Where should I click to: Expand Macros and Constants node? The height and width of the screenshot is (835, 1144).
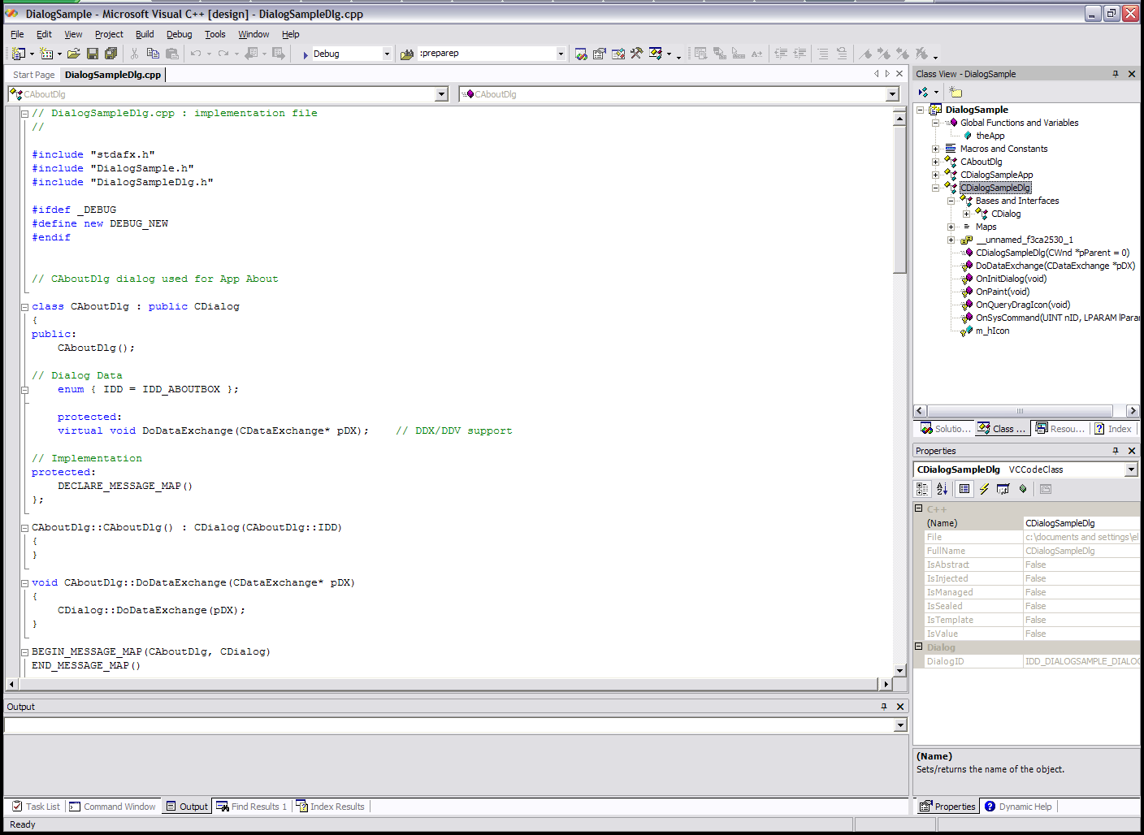pyautogui.click(x=935, y=149)
